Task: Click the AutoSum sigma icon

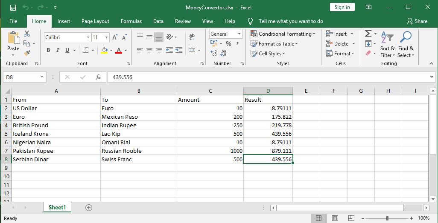Action: coord(368,34)
